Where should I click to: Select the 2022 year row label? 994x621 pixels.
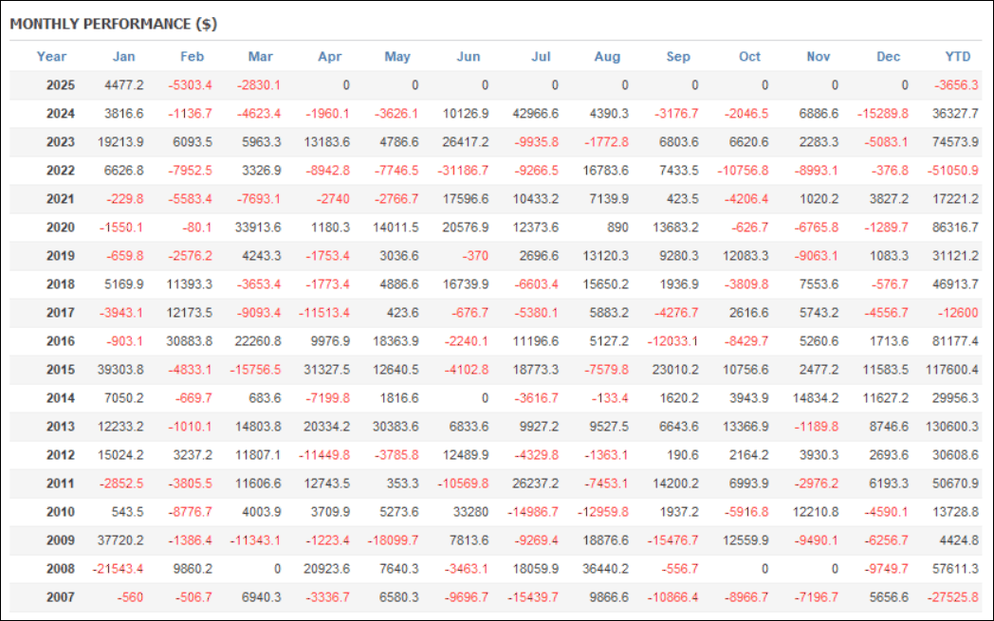click(60, 171)
